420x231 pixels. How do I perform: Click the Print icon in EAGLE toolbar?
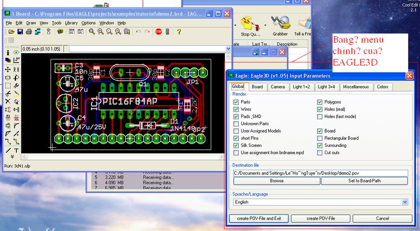point(29,32)
